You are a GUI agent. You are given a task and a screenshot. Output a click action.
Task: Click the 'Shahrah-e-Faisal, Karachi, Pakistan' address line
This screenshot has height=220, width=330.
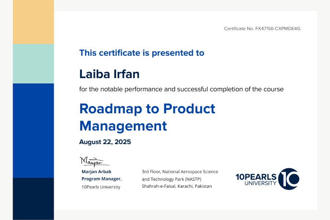tap(177, 186)
